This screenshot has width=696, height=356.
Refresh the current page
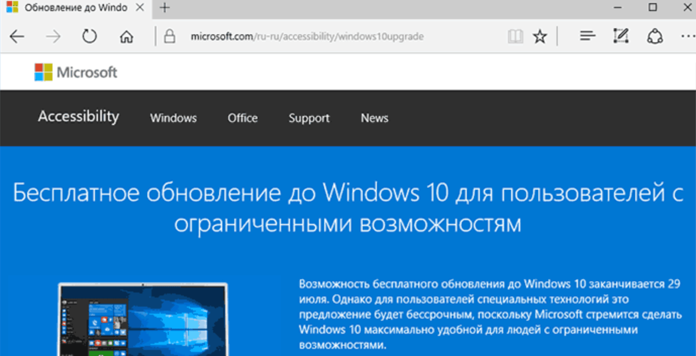point(89,36)
